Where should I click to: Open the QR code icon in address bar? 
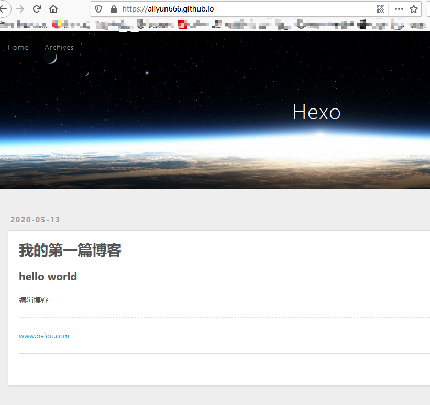381,9
